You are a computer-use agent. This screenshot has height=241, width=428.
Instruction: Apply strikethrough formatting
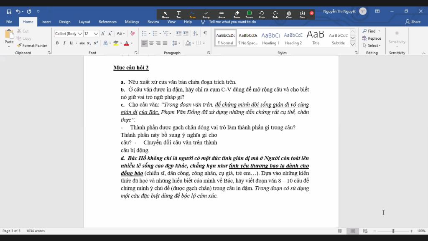click(x=82, y=43)
